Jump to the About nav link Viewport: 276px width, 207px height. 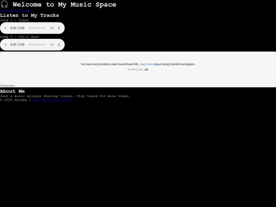[x=28, y=11]
